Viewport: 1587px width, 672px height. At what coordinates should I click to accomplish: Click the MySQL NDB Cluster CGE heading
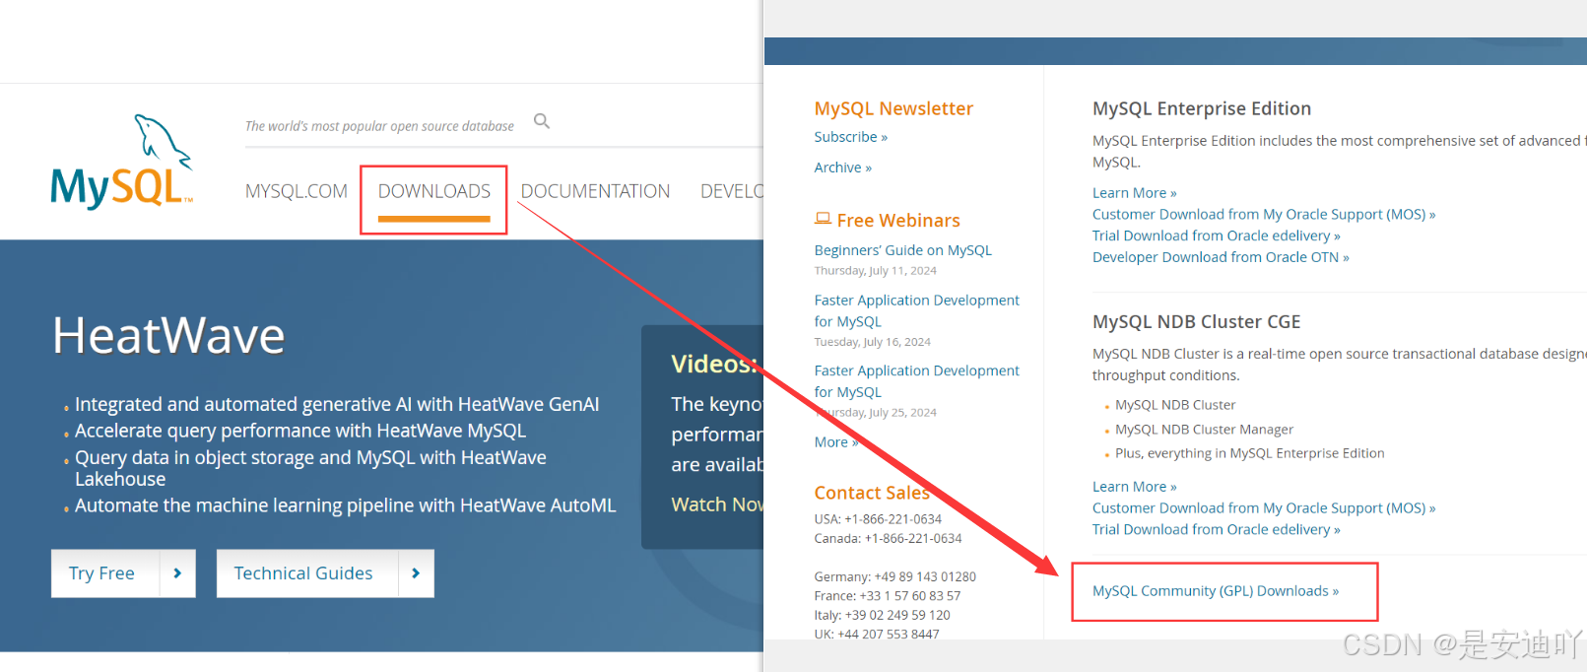click(1197, 322)
